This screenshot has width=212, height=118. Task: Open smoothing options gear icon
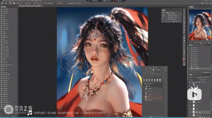click(59, 3)
